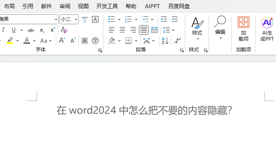Viewport: 276px width, 163px height.
Task: Toggle superscript formatting
Action: (x=53, y=30)
